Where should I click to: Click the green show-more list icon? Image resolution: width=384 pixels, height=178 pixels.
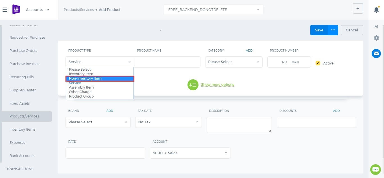click(x=193, y=85)
